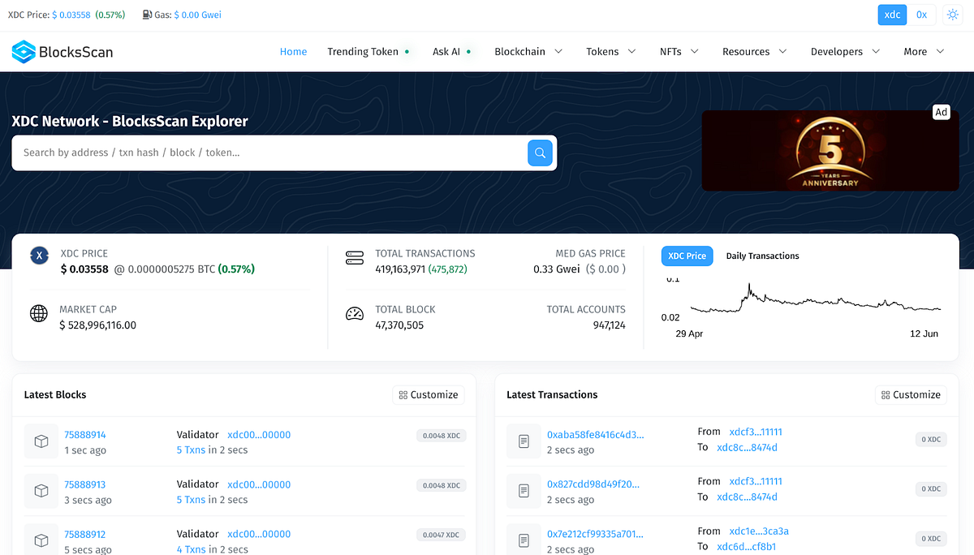Click the document icon for transaction 0xaba58fe8416c4d3
This screenshot has width=974, height=555.
(x=524, y=441)
